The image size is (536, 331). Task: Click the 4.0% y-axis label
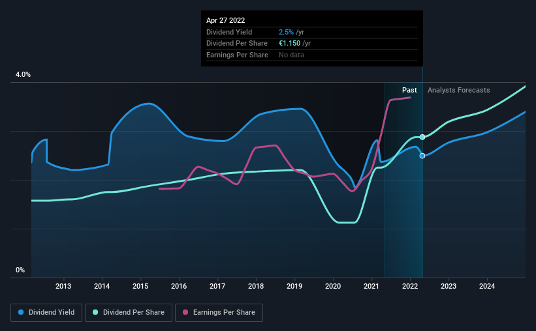[23, 74]
